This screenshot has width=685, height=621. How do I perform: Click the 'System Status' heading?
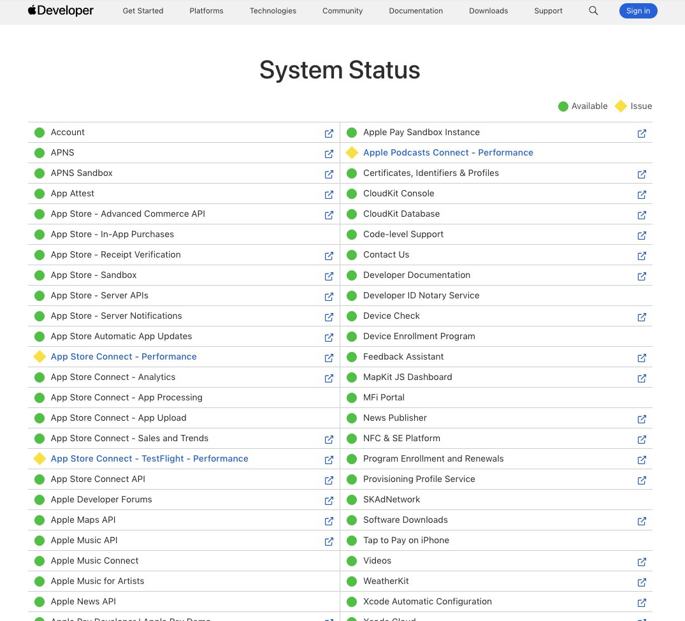[x=340, y=70]
